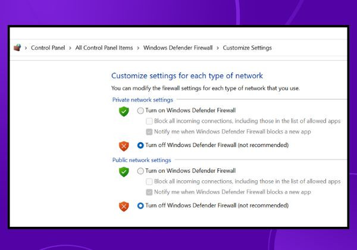Toggle Notify me checkbox under Public network

click(x=149, y=192)
